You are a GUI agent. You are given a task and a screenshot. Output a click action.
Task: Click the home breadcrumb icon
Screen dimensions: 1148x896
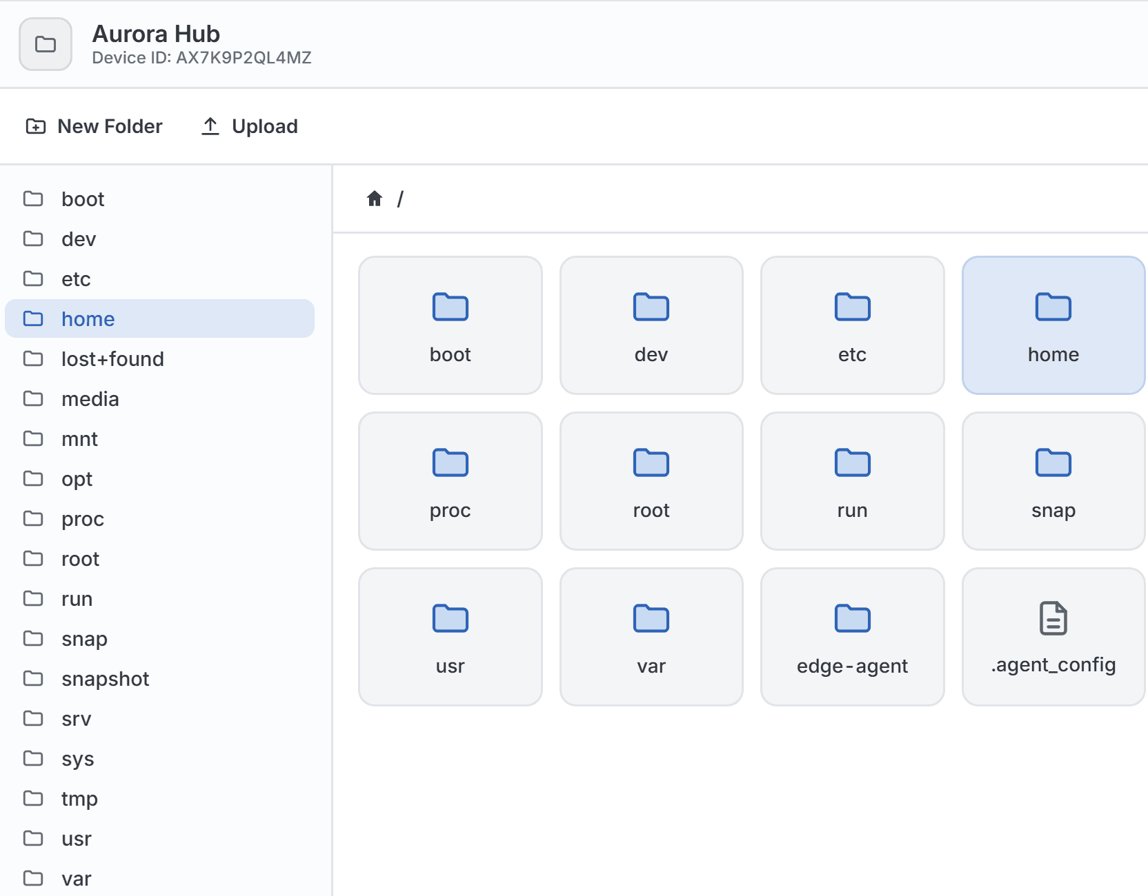tap(375, 199)
